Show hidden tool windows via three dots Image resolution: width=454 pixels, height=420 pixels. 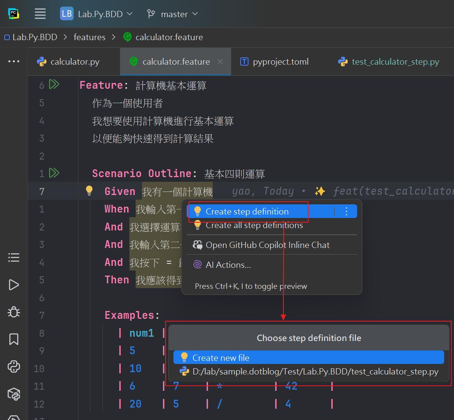(14, 62)
